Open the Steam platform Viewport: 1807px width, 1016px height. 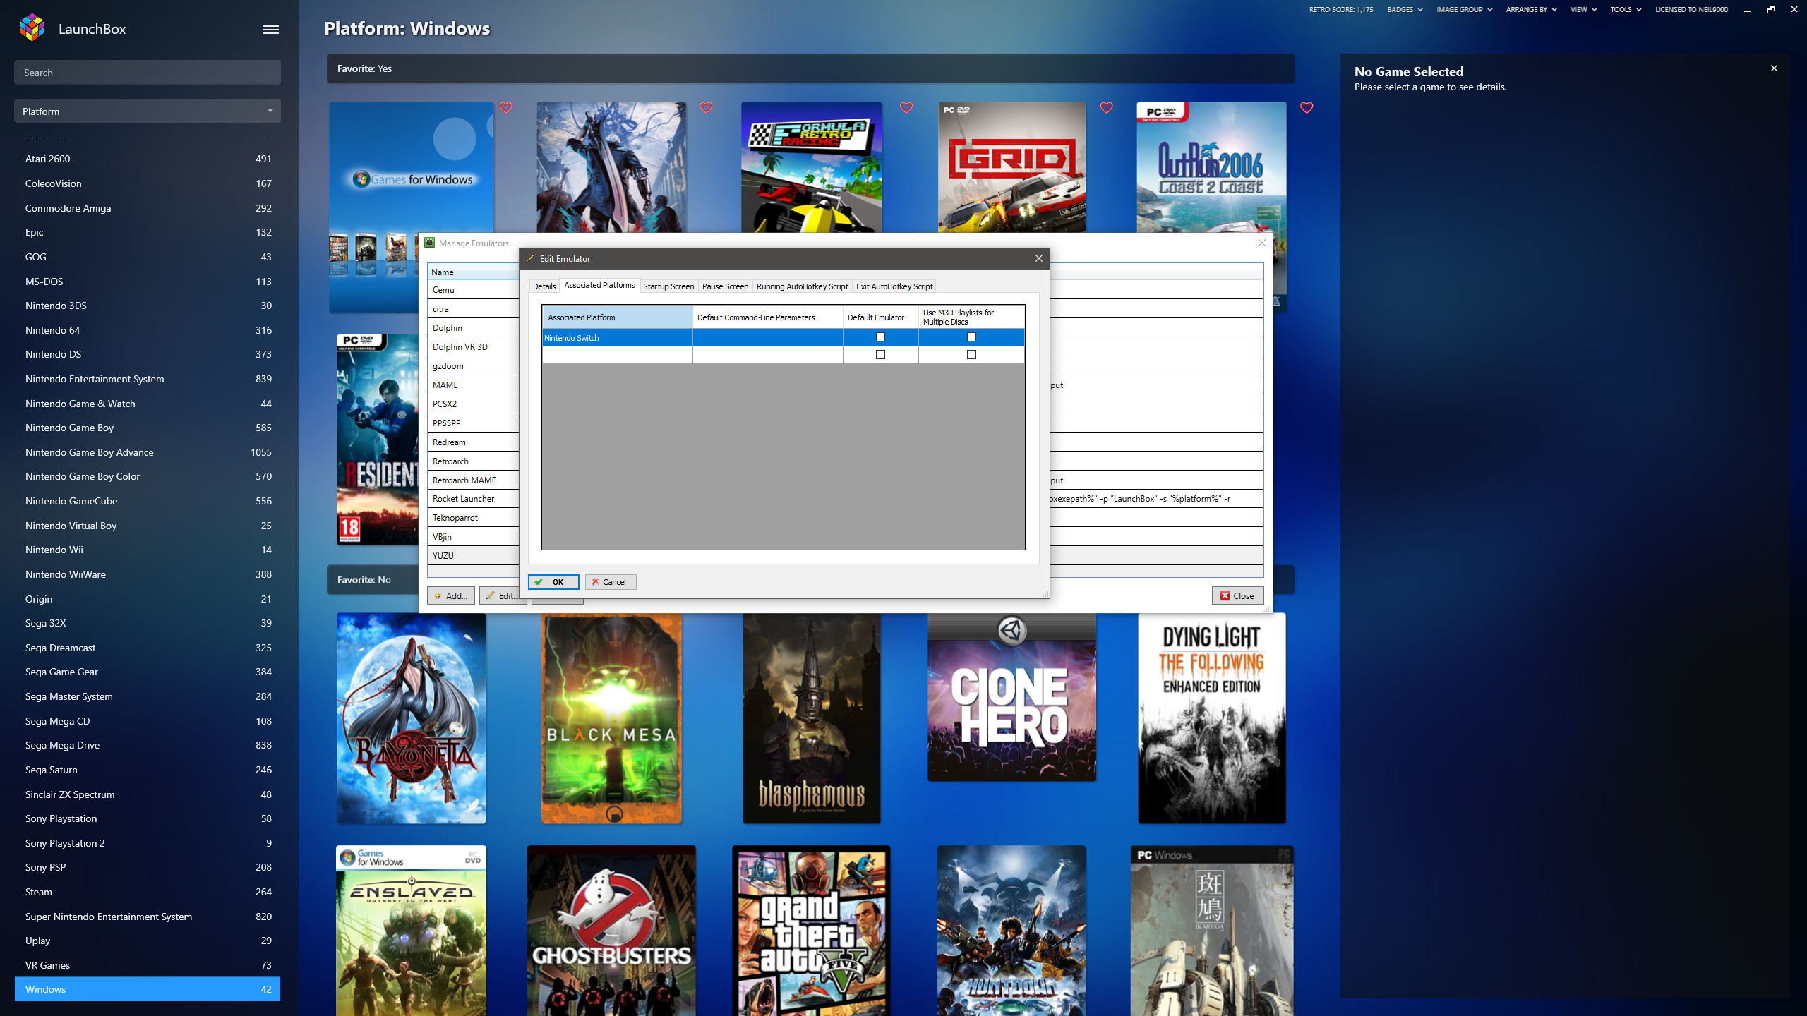click(148, 892)
